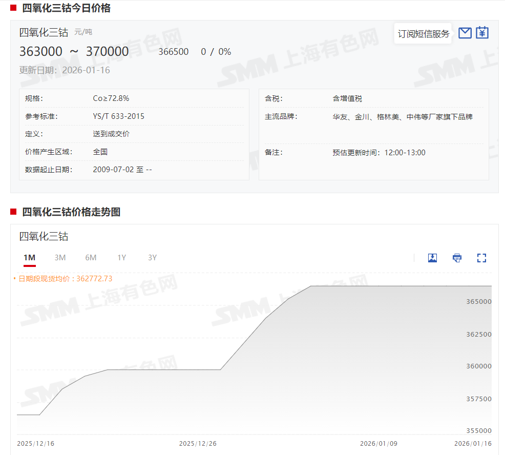Click the email subscription envelope icon
Image resolution: width=505 pixels, height=455 pixels.
pyautogui.click(x=465, y=33)
